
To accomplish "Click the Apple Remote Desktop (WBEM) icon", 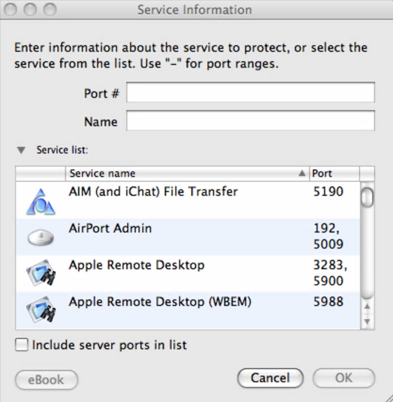I will [x=40, y=310].
